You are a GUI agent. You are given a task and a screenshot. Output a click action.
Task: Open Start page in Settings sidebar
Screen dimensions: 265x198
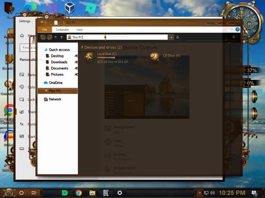point(27,137)
